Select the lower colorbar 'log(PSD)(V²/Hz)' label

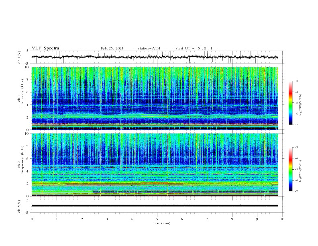point(301,171)
